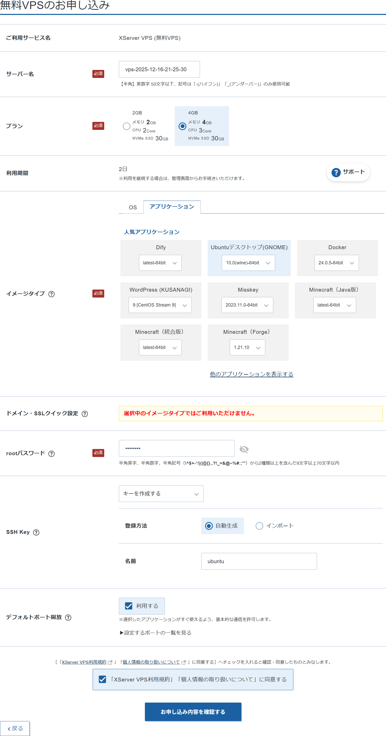Select the 2GB plan radio button
This screenshot has width=386, height=736.
click(126, 126)
